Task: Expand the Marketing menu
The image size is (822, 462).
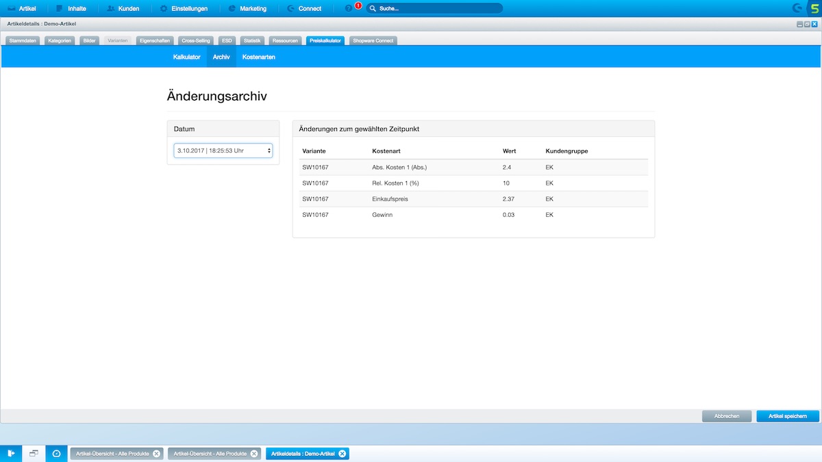Action: coord(247,9)
